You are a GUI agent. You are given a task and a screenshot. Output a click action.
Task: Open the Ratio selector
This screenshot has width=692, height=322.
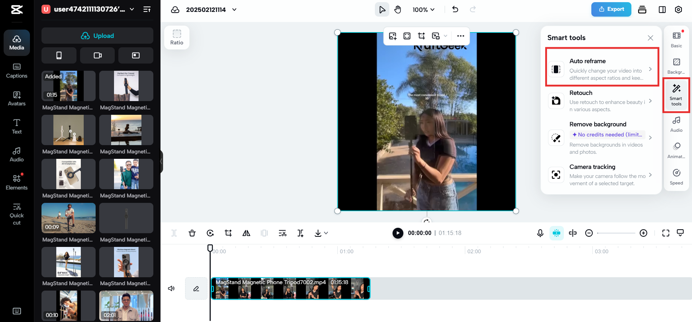[177, 38]
